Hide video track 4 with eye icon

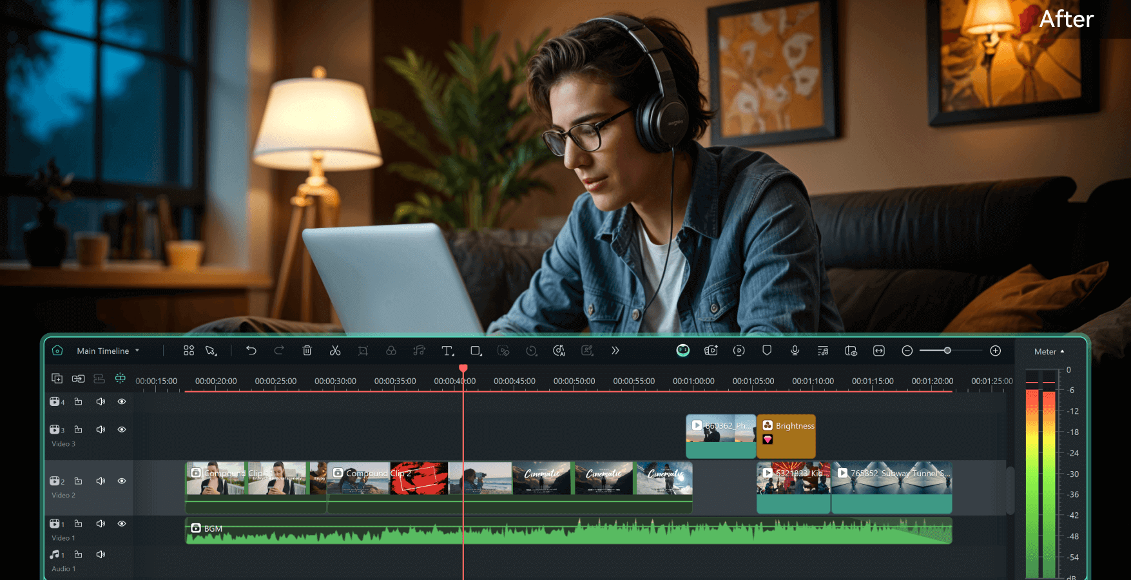click(122, 401)
